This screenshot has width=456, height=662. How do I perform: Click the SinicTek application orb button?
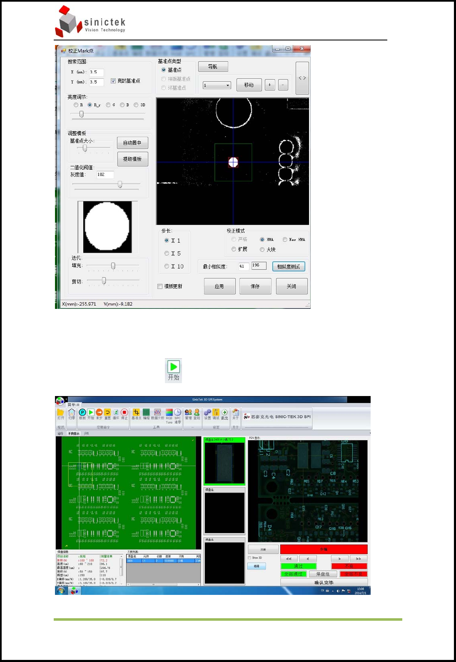60,401
